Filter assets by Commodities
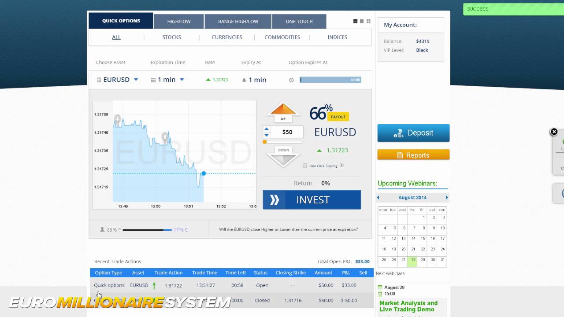Screen dimensions: 564x317 (x=282, y=37)
